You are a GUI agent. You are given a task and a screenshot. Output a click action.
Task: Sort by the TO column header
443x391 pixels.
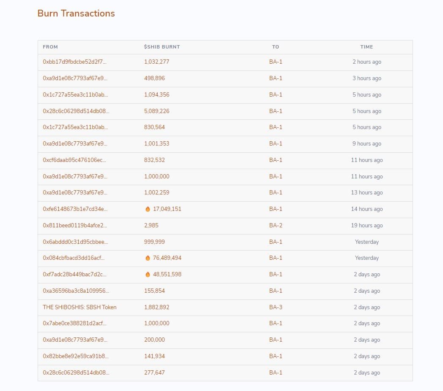click(275, 47)
